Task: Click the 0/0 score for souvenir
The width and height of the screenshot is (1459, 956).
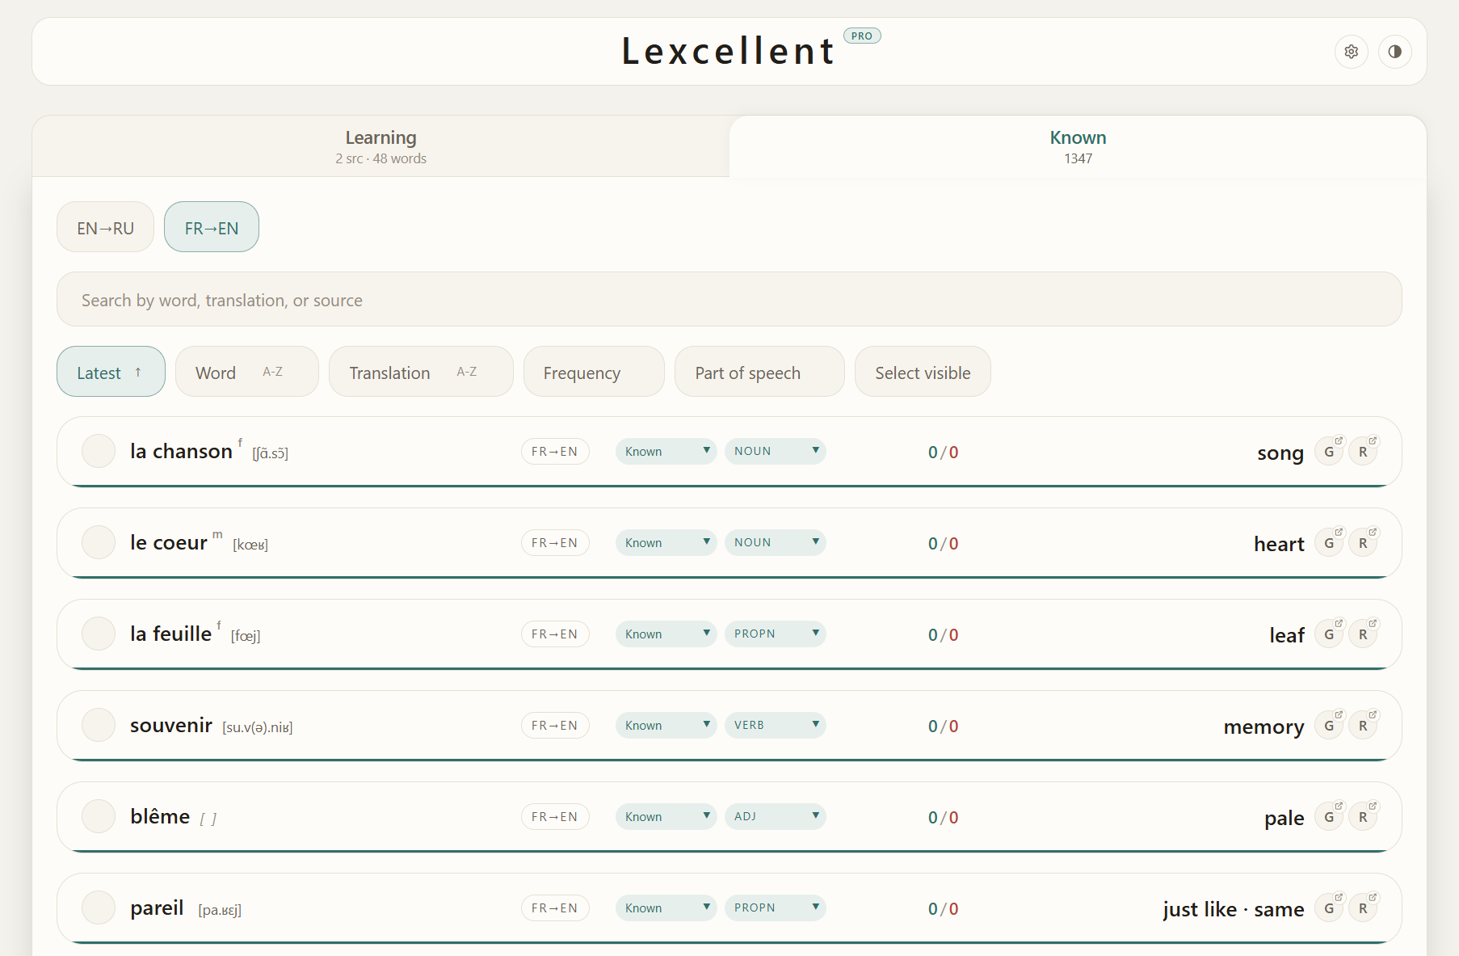Action: pyautogui.click(x=944, y=726)
